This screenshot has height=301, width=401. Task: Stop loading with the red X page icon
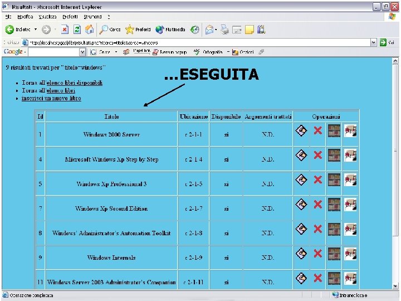click(x=65, y=30)
